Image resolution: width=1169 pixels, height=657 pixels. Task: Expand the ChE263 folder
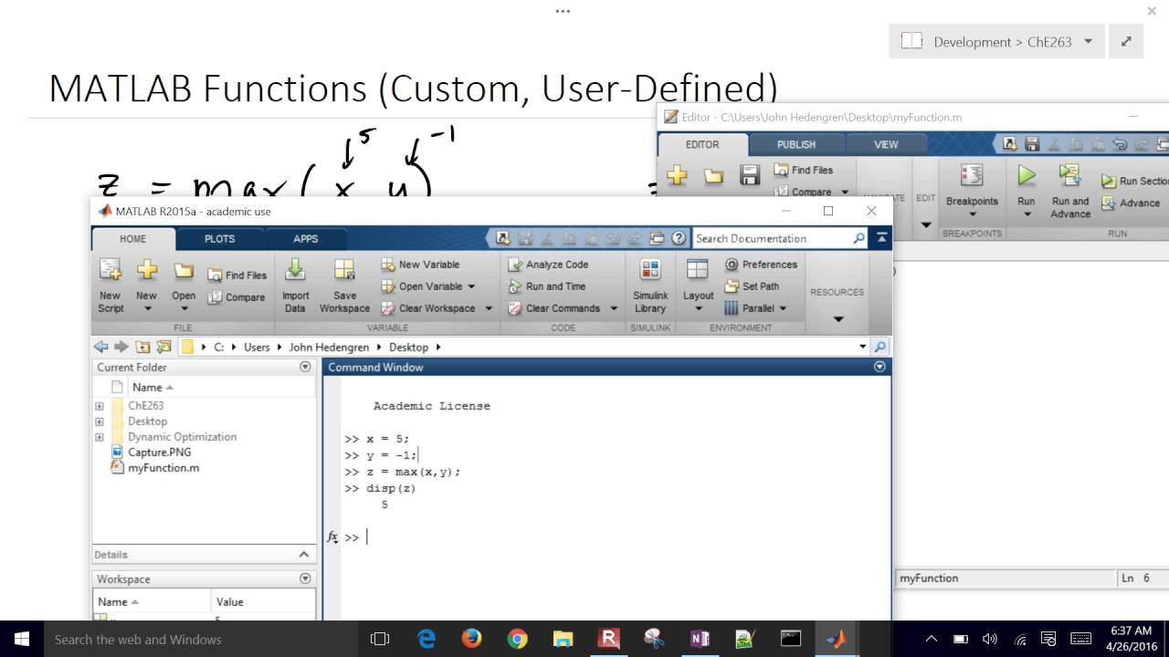[x=99, y=406]
